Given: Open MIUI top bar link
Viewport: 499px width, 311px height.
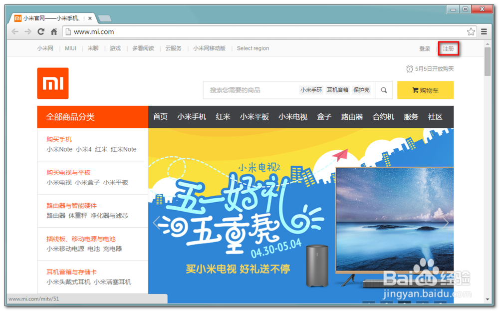Looking at the screenshot, I should (x=71, y=48).
